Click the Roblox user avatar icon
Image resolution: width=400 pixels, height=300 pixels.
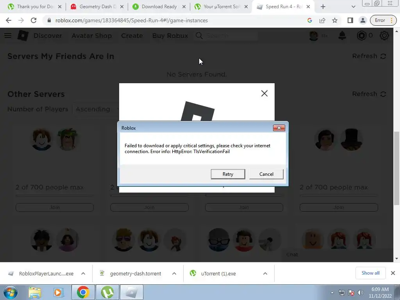(x=314, y=36)
